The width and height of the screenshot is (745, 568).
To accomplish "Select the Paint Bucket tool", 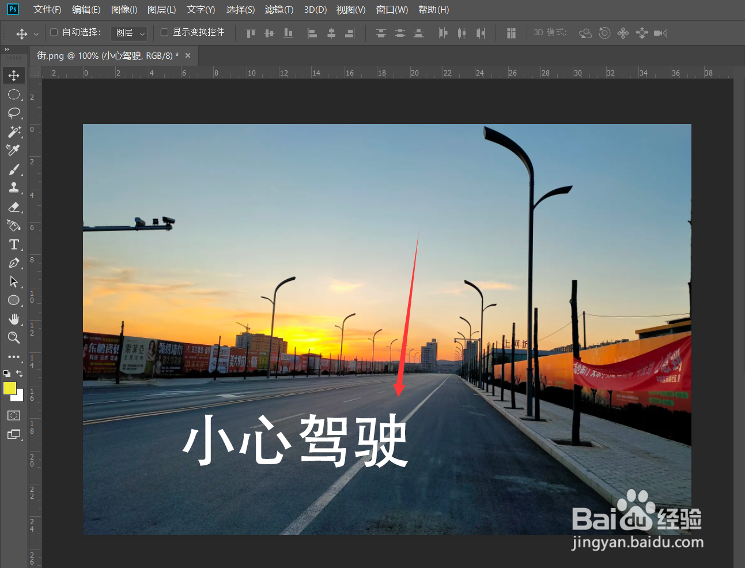I will (14, 225).
